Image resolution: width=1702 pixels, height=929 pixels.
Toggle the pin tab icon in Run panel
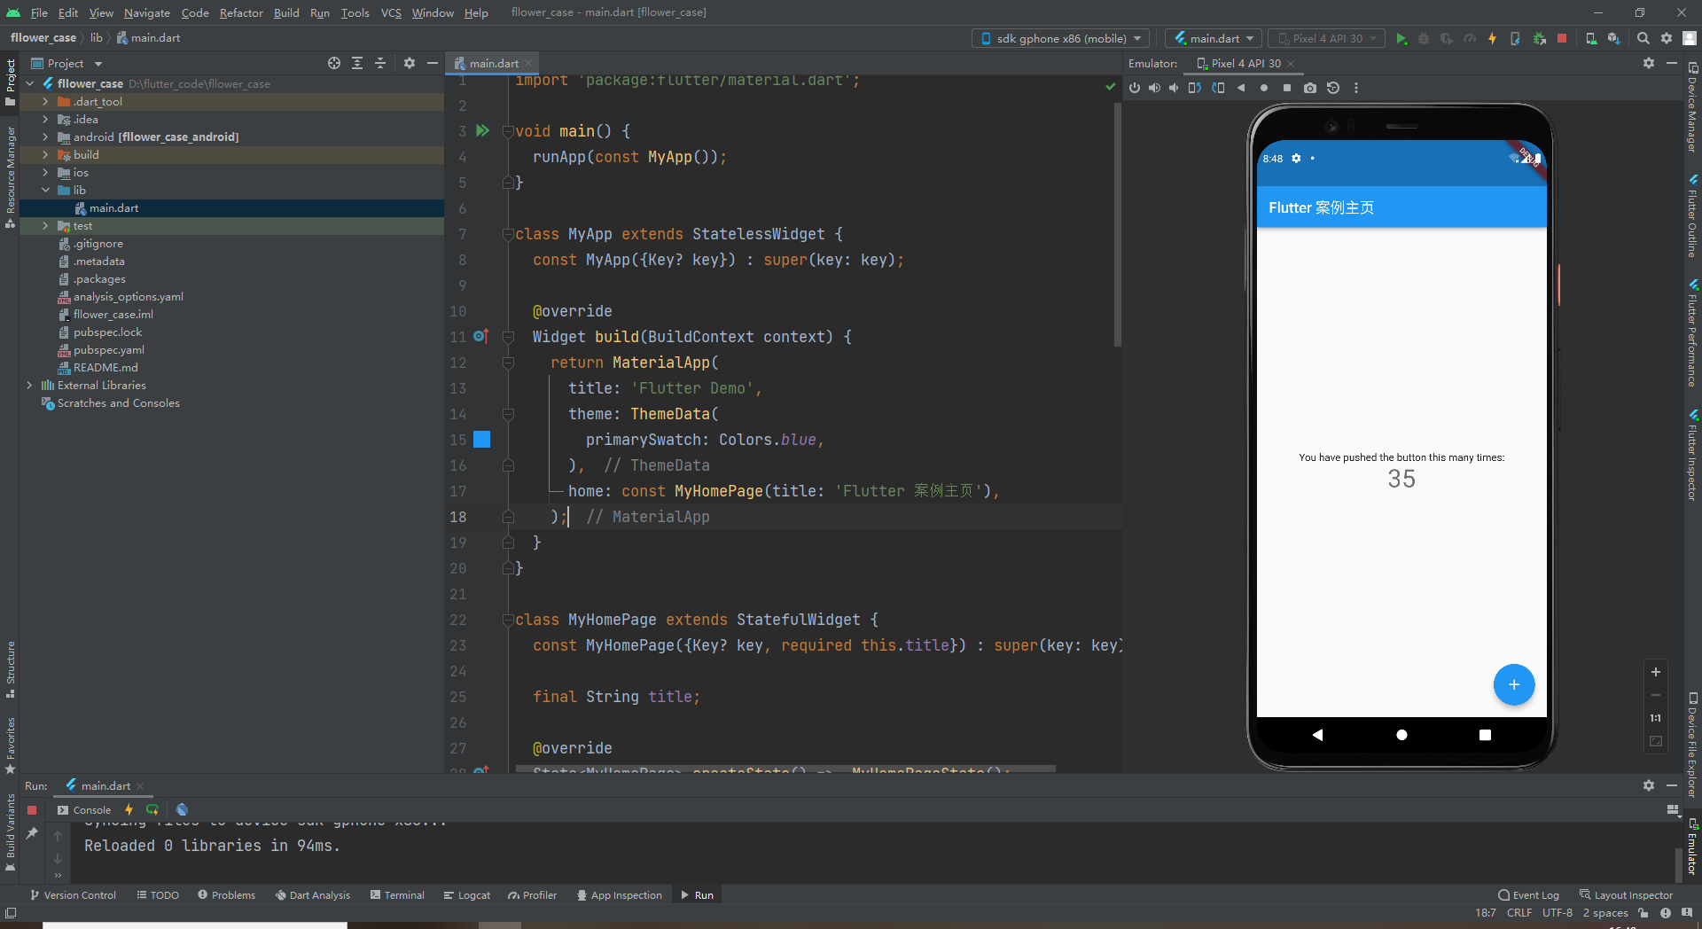point(32,833)
